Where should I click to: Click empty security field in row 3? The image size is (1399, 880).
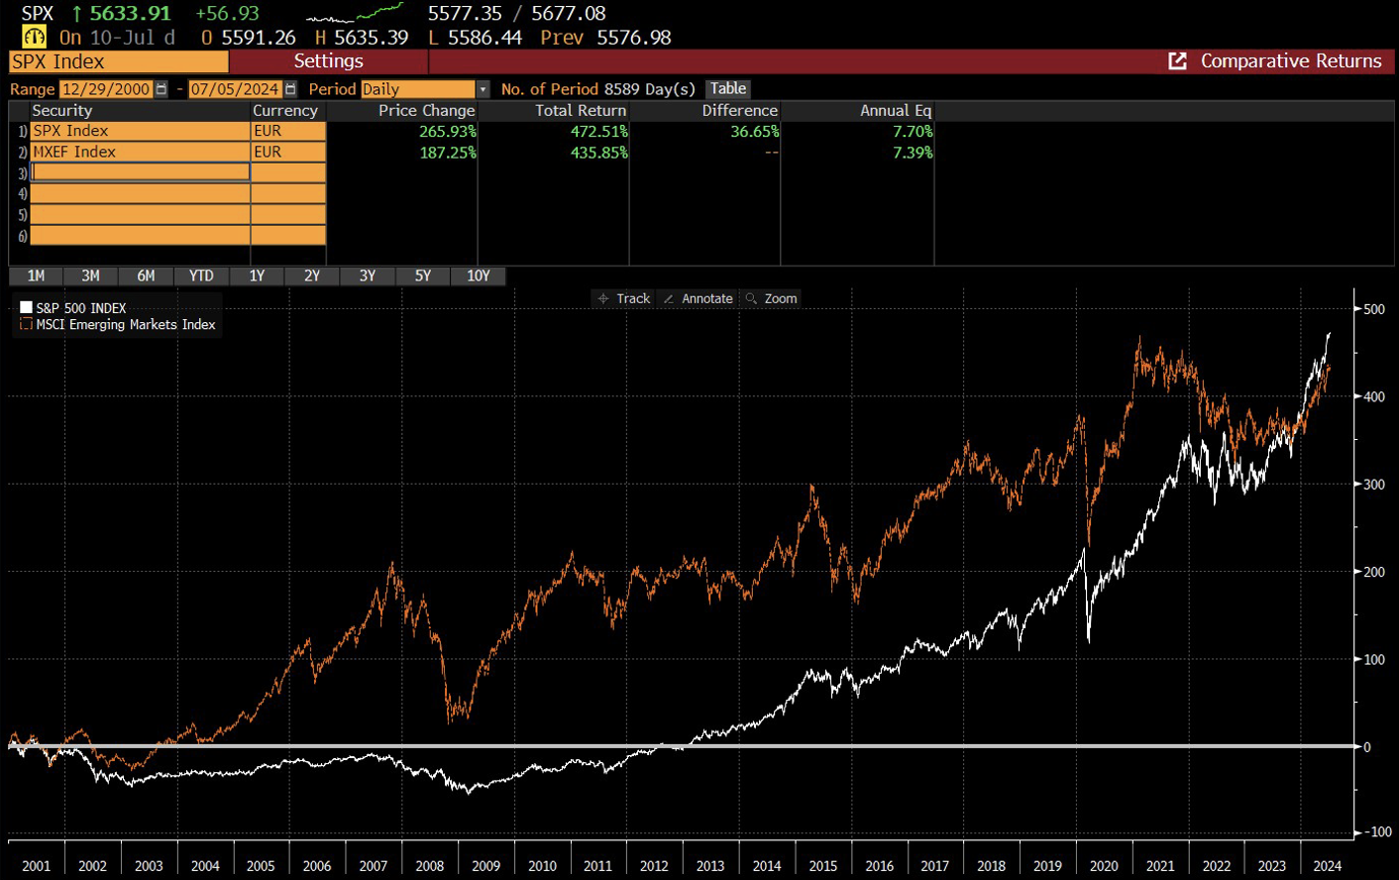(x=140, y=172)
